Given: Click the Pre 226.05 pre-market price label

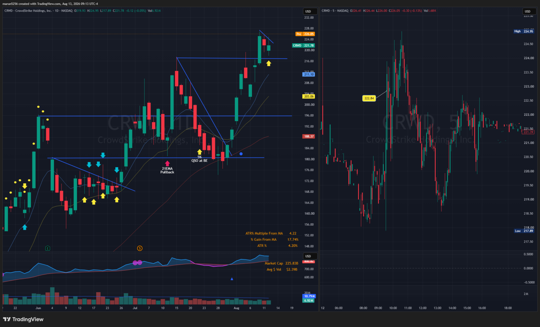Looking at the screenshot, I should click(305, 34).
